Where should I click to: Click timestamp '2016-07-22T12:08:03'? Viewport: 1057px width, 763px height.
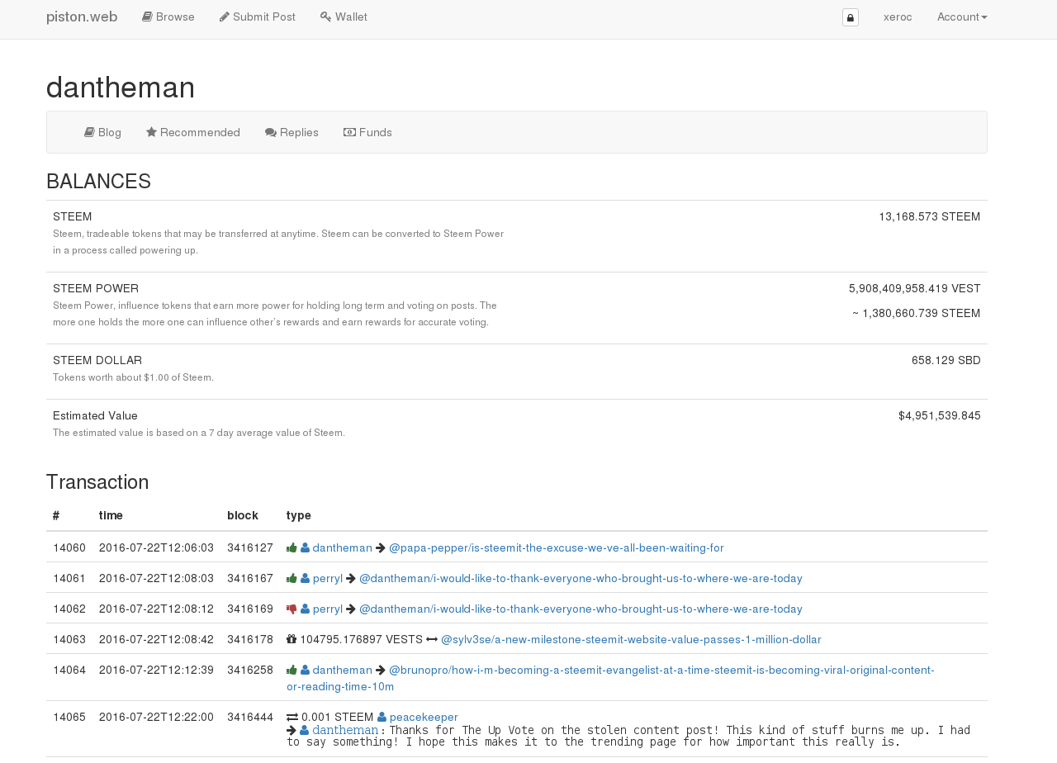(x=156, y=578)
